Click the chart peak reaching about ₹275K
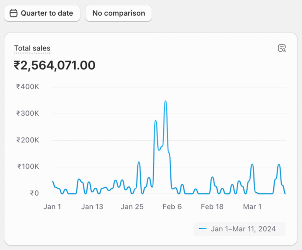Screen dimensions: 302x250 click(x=155, y=121)
